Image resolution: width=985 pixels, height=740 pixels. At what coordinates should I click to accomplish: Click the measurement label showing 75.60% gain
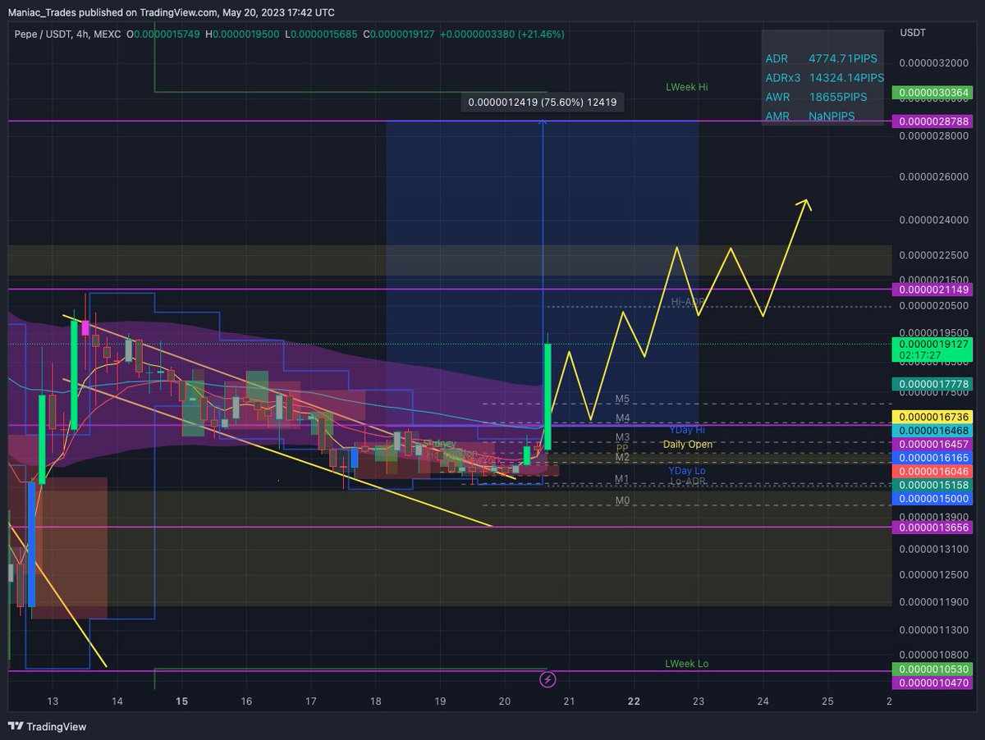point(541,103)
